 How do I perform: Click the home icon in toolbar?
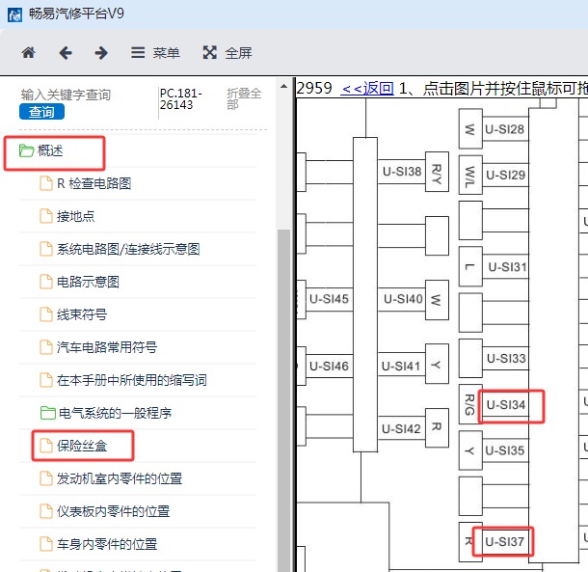[29, 52]
